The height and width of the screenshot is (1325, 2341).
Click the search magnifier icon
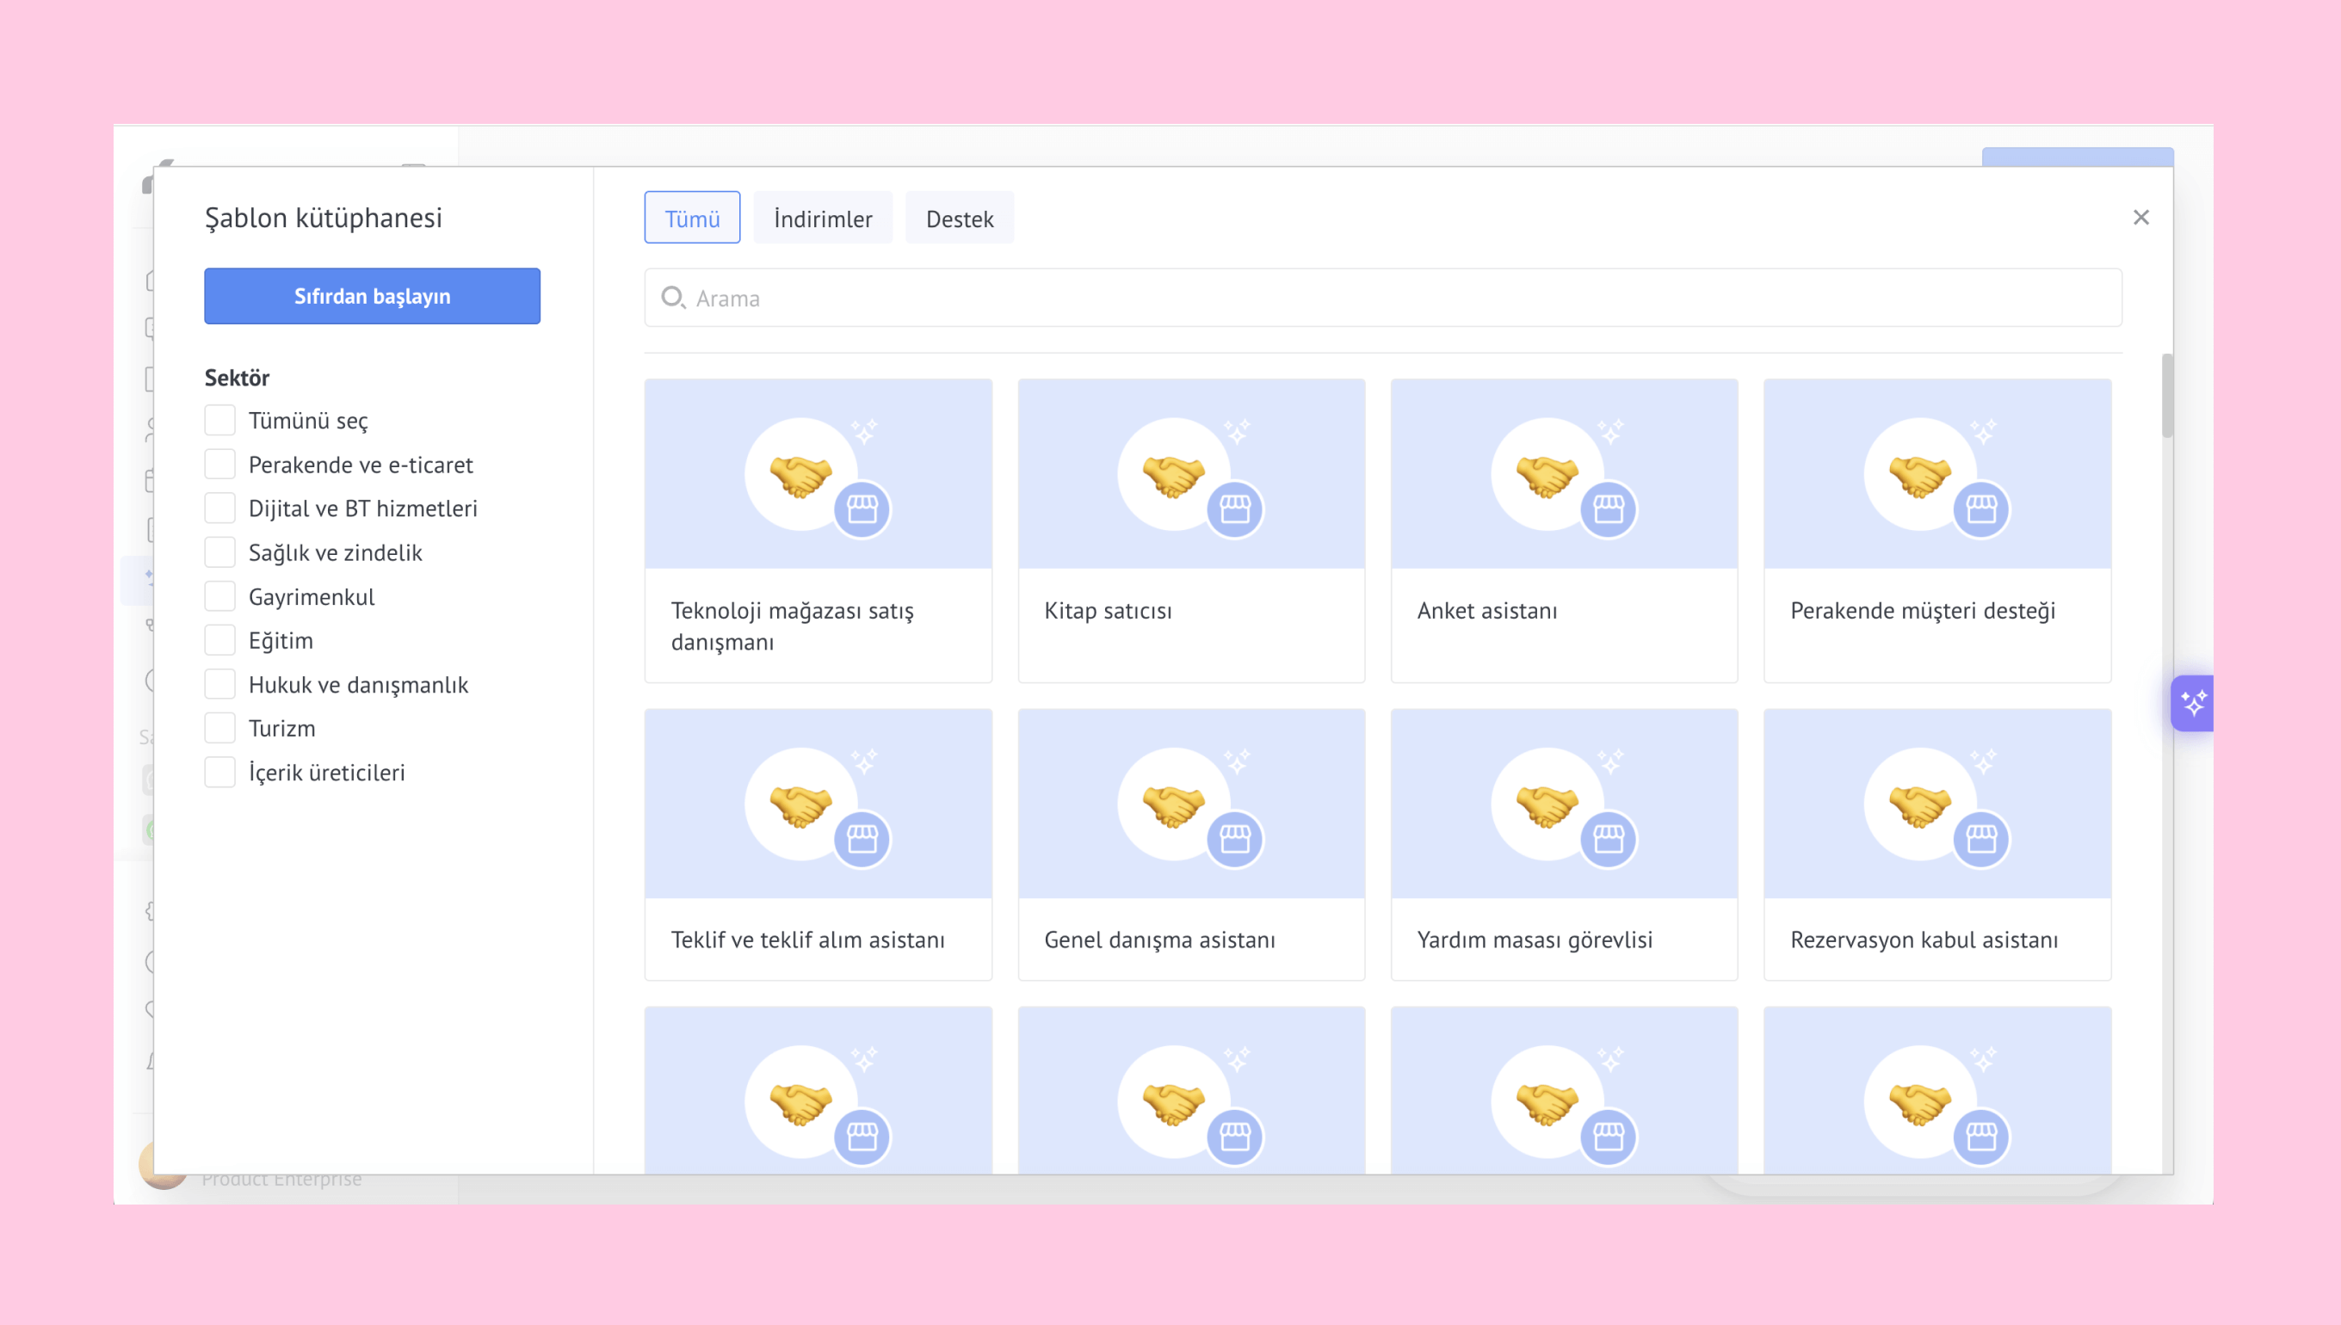673,298
